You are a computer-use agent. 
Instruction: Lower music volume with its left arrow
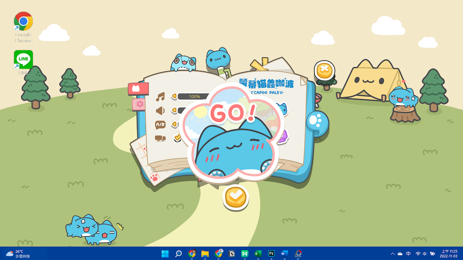(174, 96)
